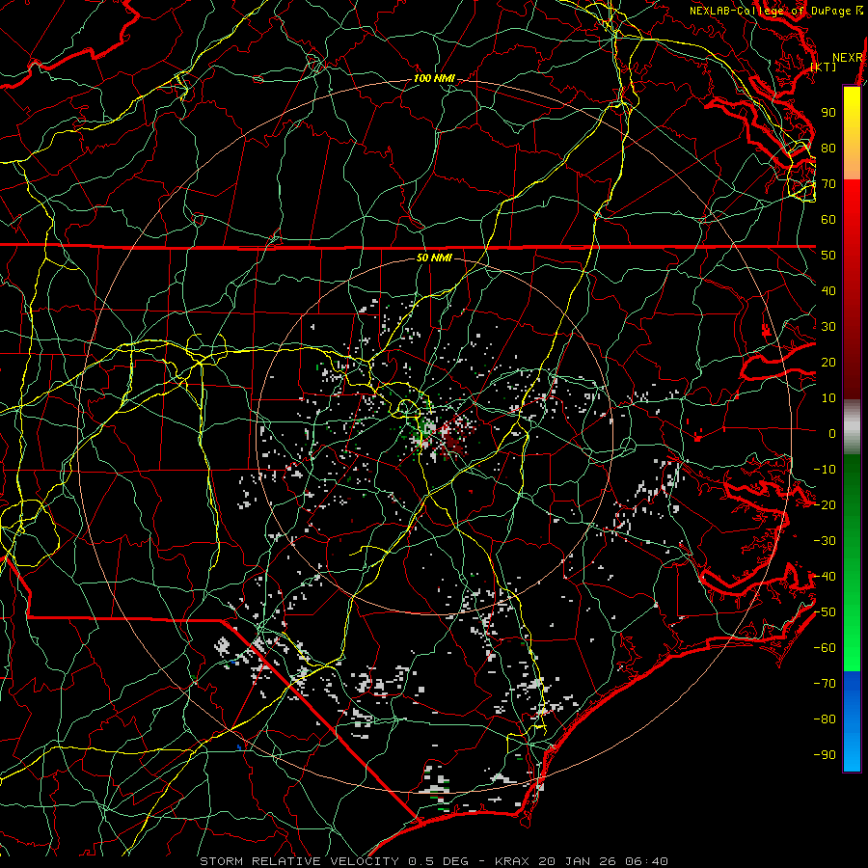Click the 60 value on velocity scale
Viewport: 868px width, 868px height.
[828, 219]
